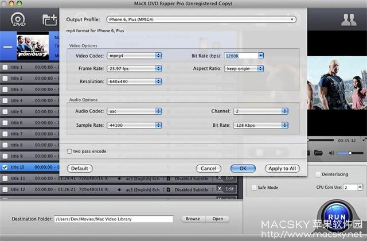Open the CPU Core Use dropdown
This screenshot has width=367, height=241.
[x=353, y=188]
